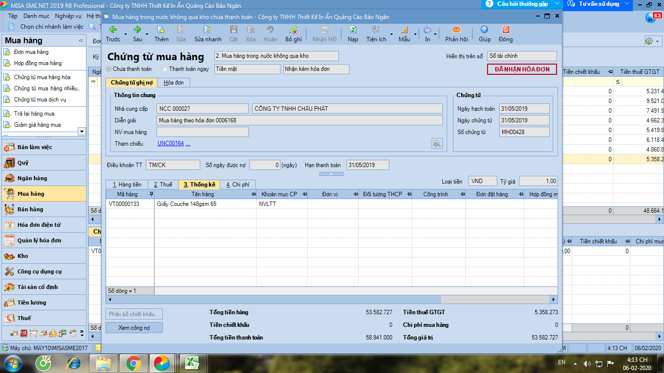Switch to Hóa đơn tab
The width and height of the screenshot is (664, 373).
pos(174,83)
